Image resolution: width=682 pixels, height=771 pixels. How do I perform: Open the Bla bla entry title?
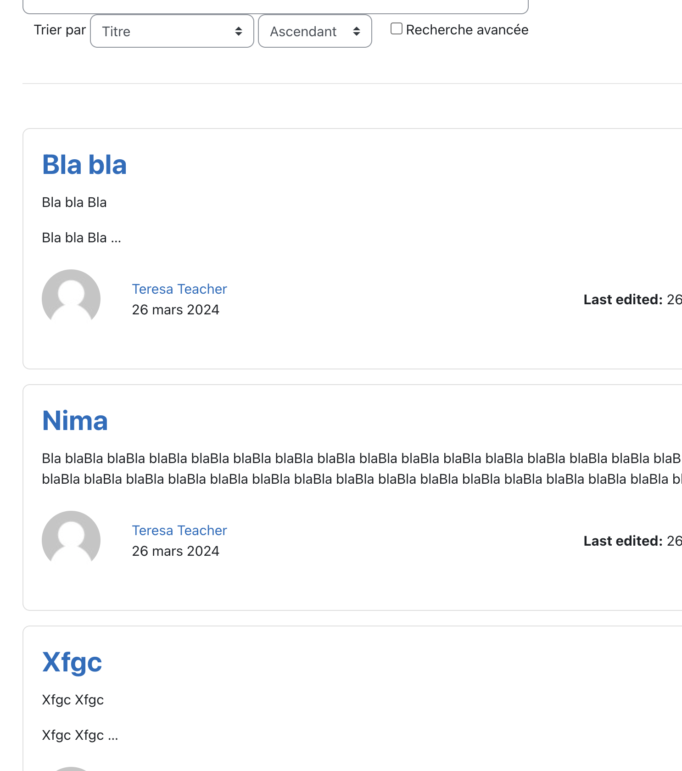point(84,164)
